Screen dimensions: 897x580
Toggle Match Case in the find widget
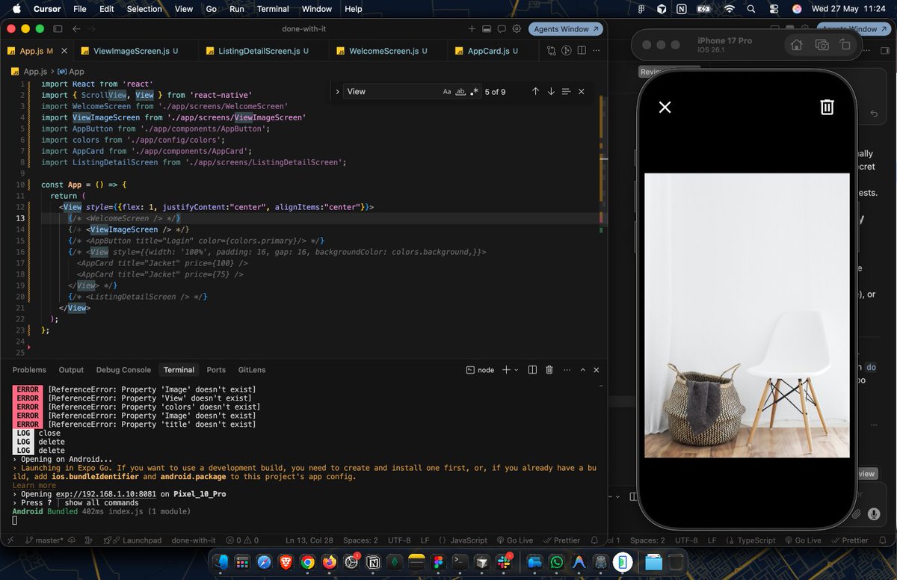(447, 91)
